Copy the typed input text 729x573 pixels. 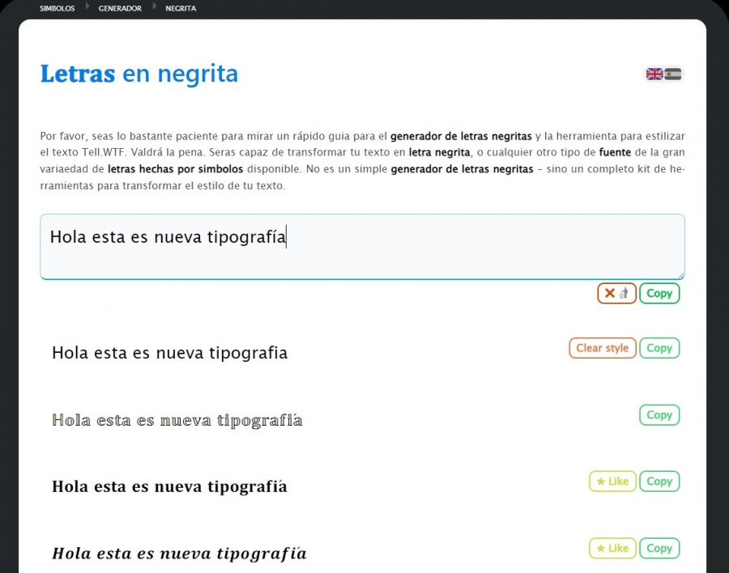click(x=659, y=293)
